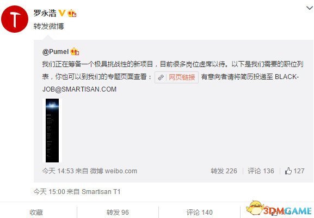Screen dimensions: 314x218
Task: Open the 罗永浩 username link
Action: 45,13
